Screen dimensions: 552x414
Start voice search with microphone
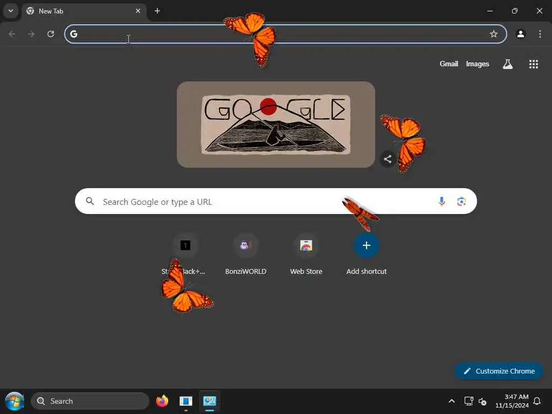point(441,202)
